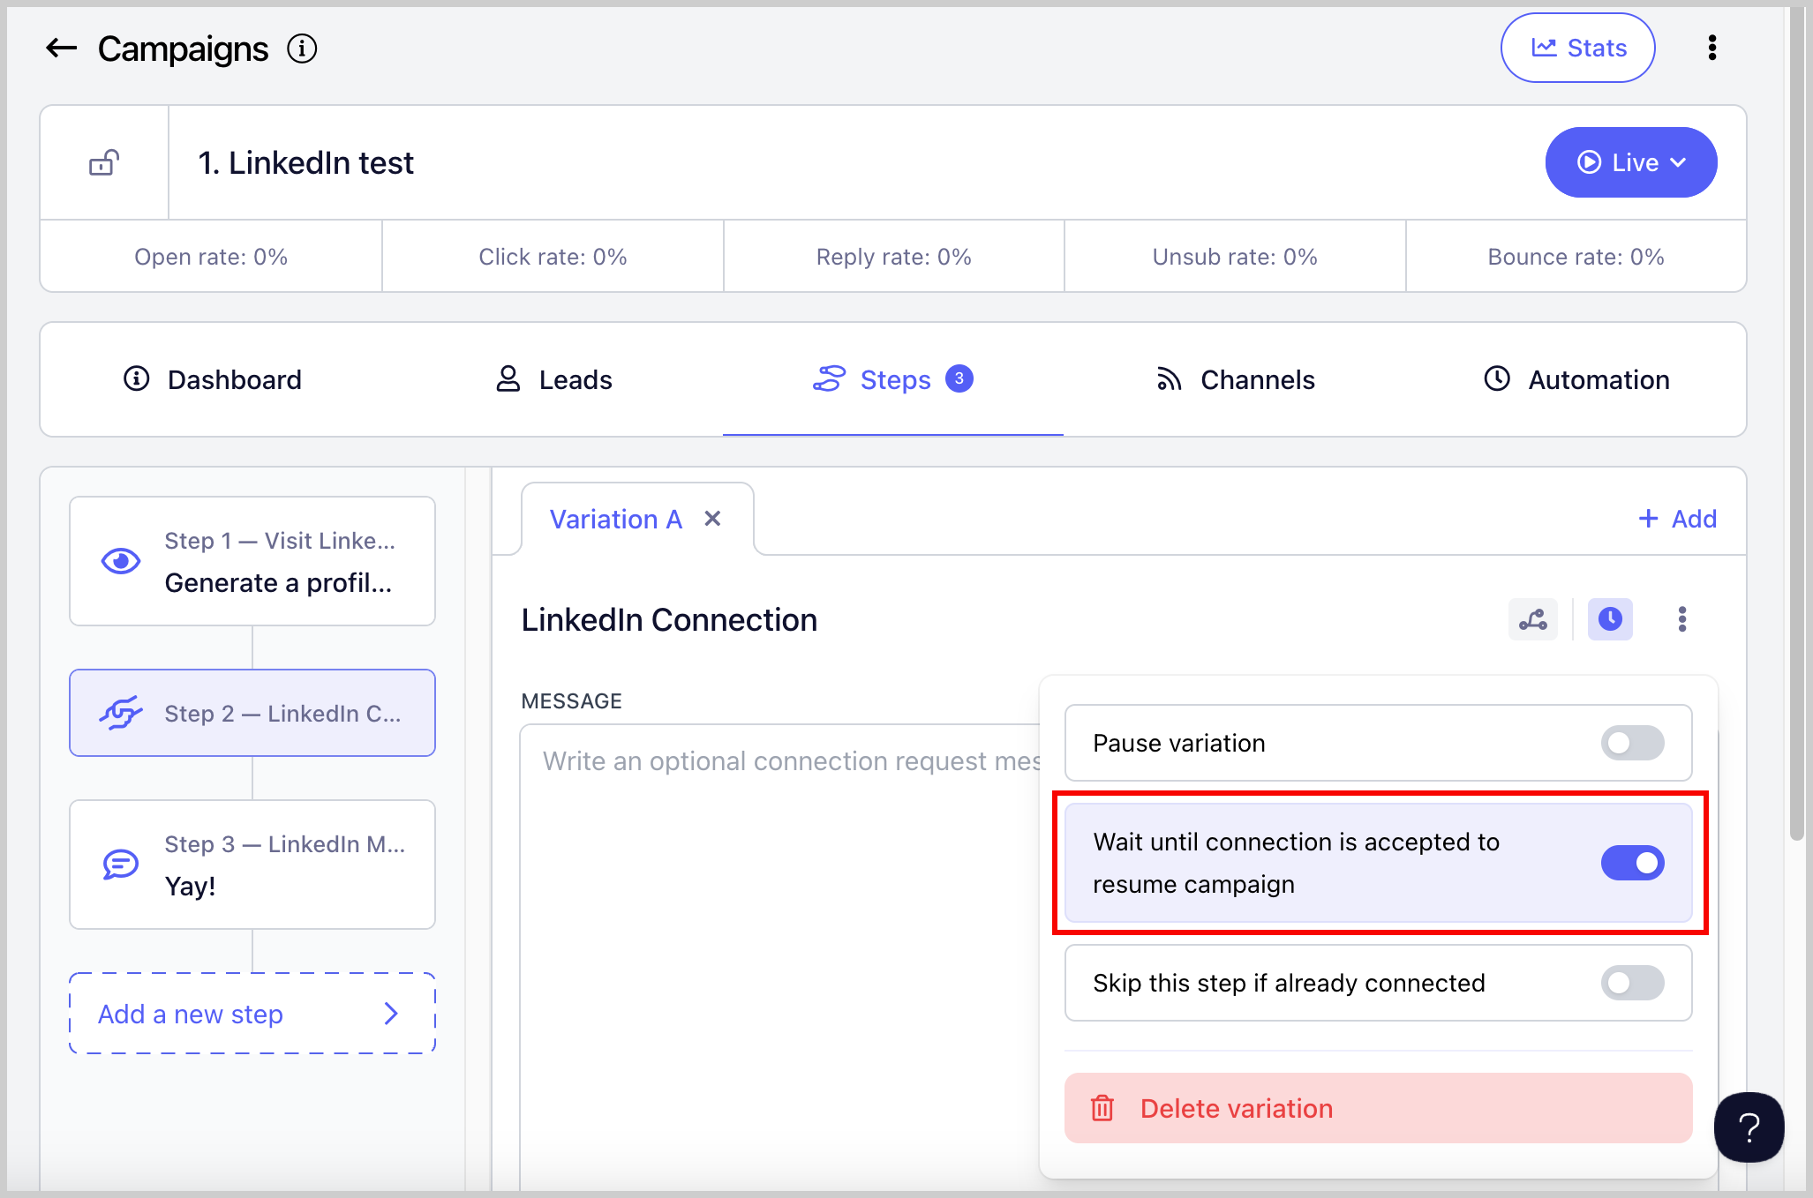
Task: Click Delete variation button
Action: point(1378,1108)
